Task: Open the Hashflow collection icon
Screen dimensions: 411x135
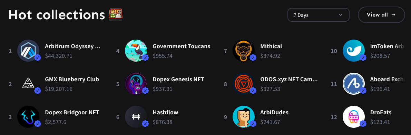Action: pyautogui.click(x=136, y=117)
